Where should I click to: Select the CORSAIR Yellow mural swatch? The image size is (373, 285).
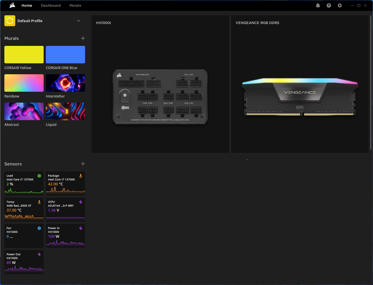pos(24,55)
